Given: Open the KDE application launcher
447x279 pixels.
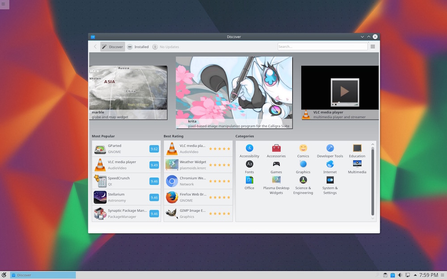Looking at the screenshot, I should (x=4, y=275).
